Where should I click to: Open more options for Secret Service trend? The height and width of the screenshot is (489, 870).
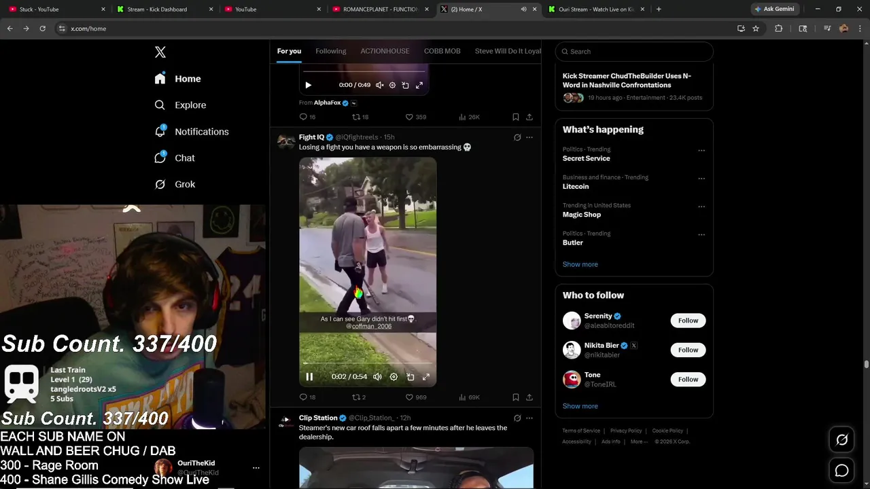[x=701, y=151]
